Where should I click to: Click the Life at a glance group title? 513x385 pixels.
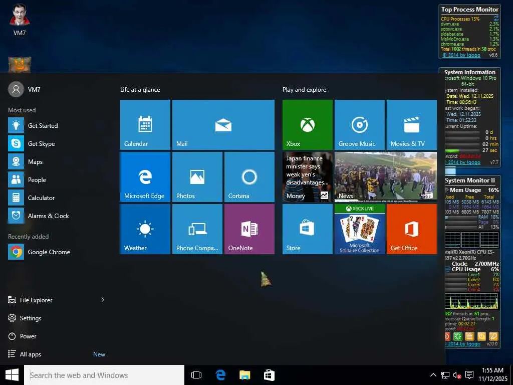tap(140, 90)
